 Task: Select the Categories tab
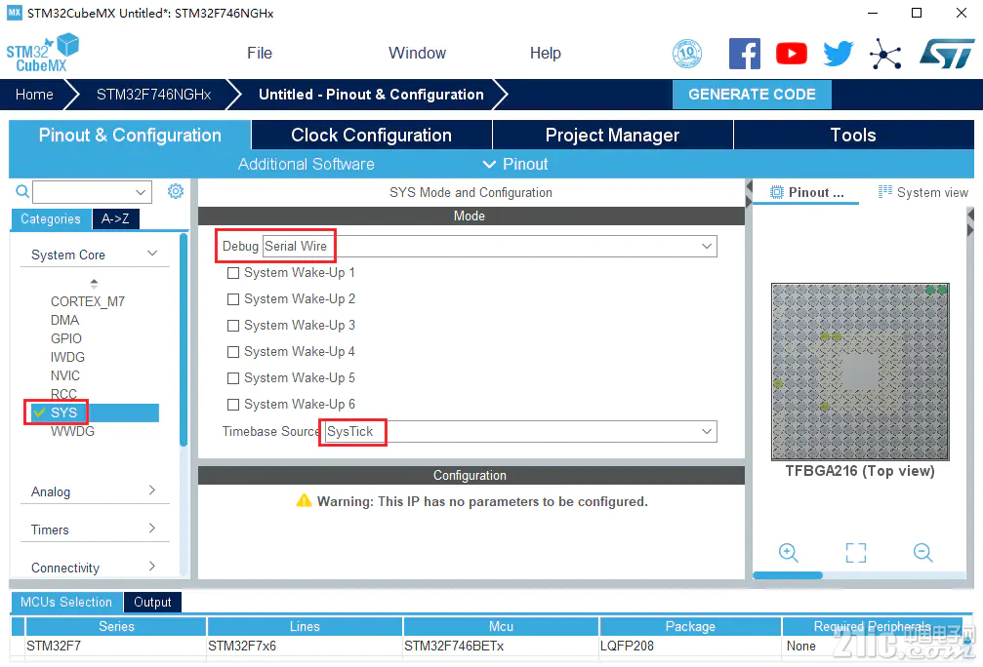pos(51,218)
